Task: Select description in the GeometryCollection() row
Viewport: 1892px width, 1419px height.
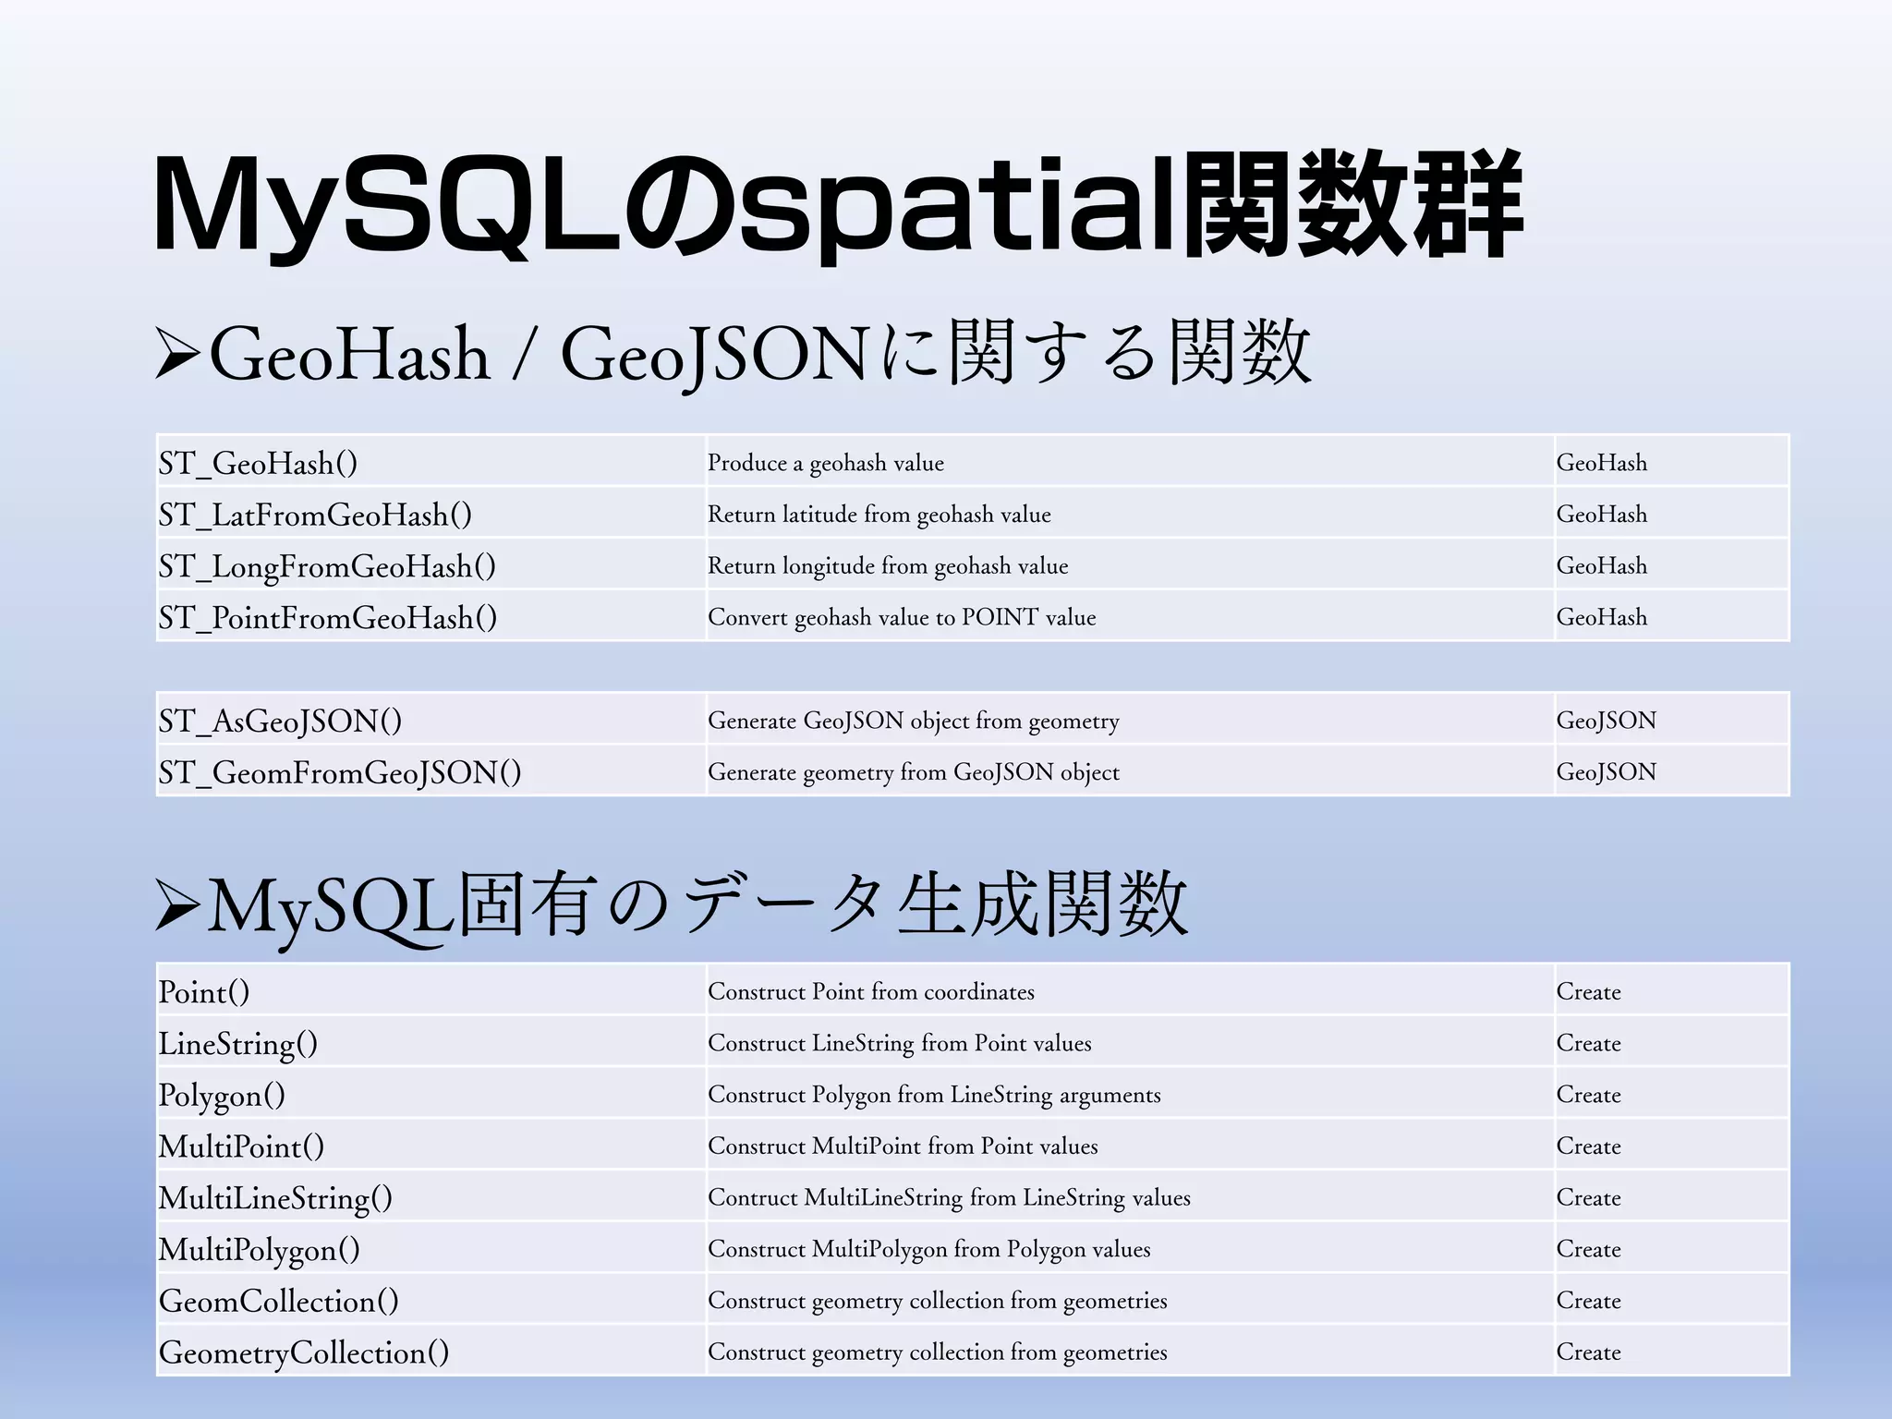Action: point(938,1352)
